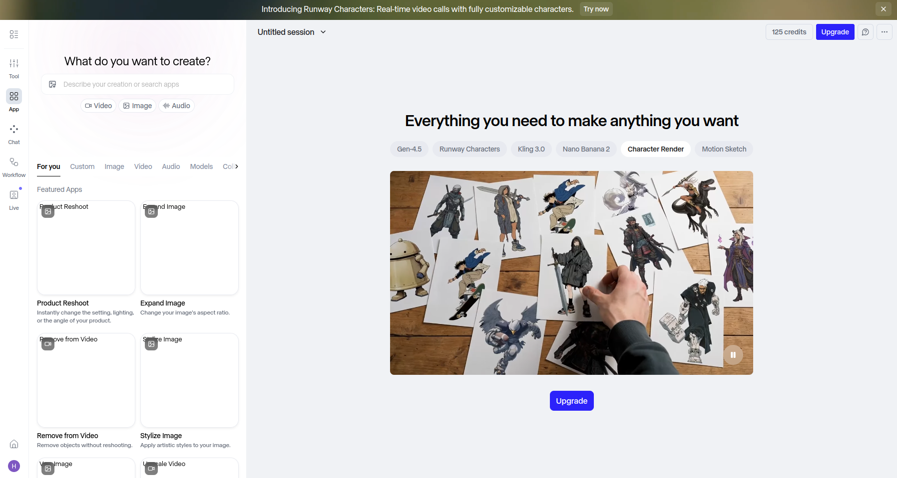Toggle the Image filter chip
897x478 pixels.
coord(137,106)
